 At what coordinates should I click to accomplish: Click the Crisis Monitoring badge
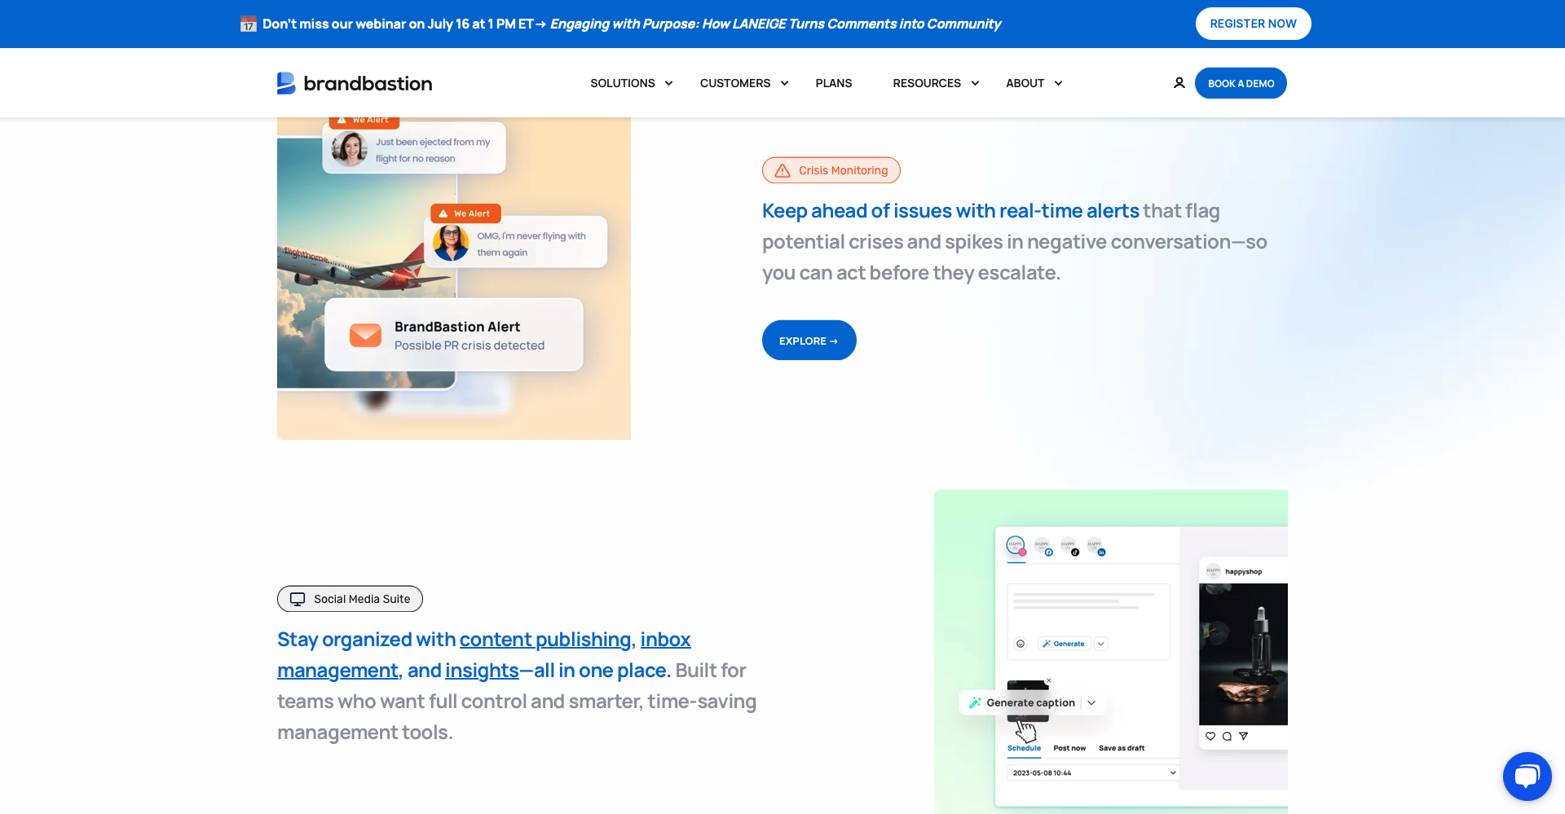pos(831,170)
